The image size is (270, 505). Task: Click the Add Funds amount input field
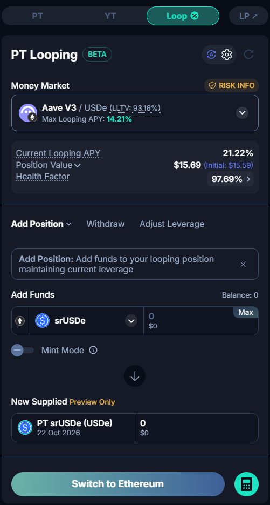click(201, 321)
